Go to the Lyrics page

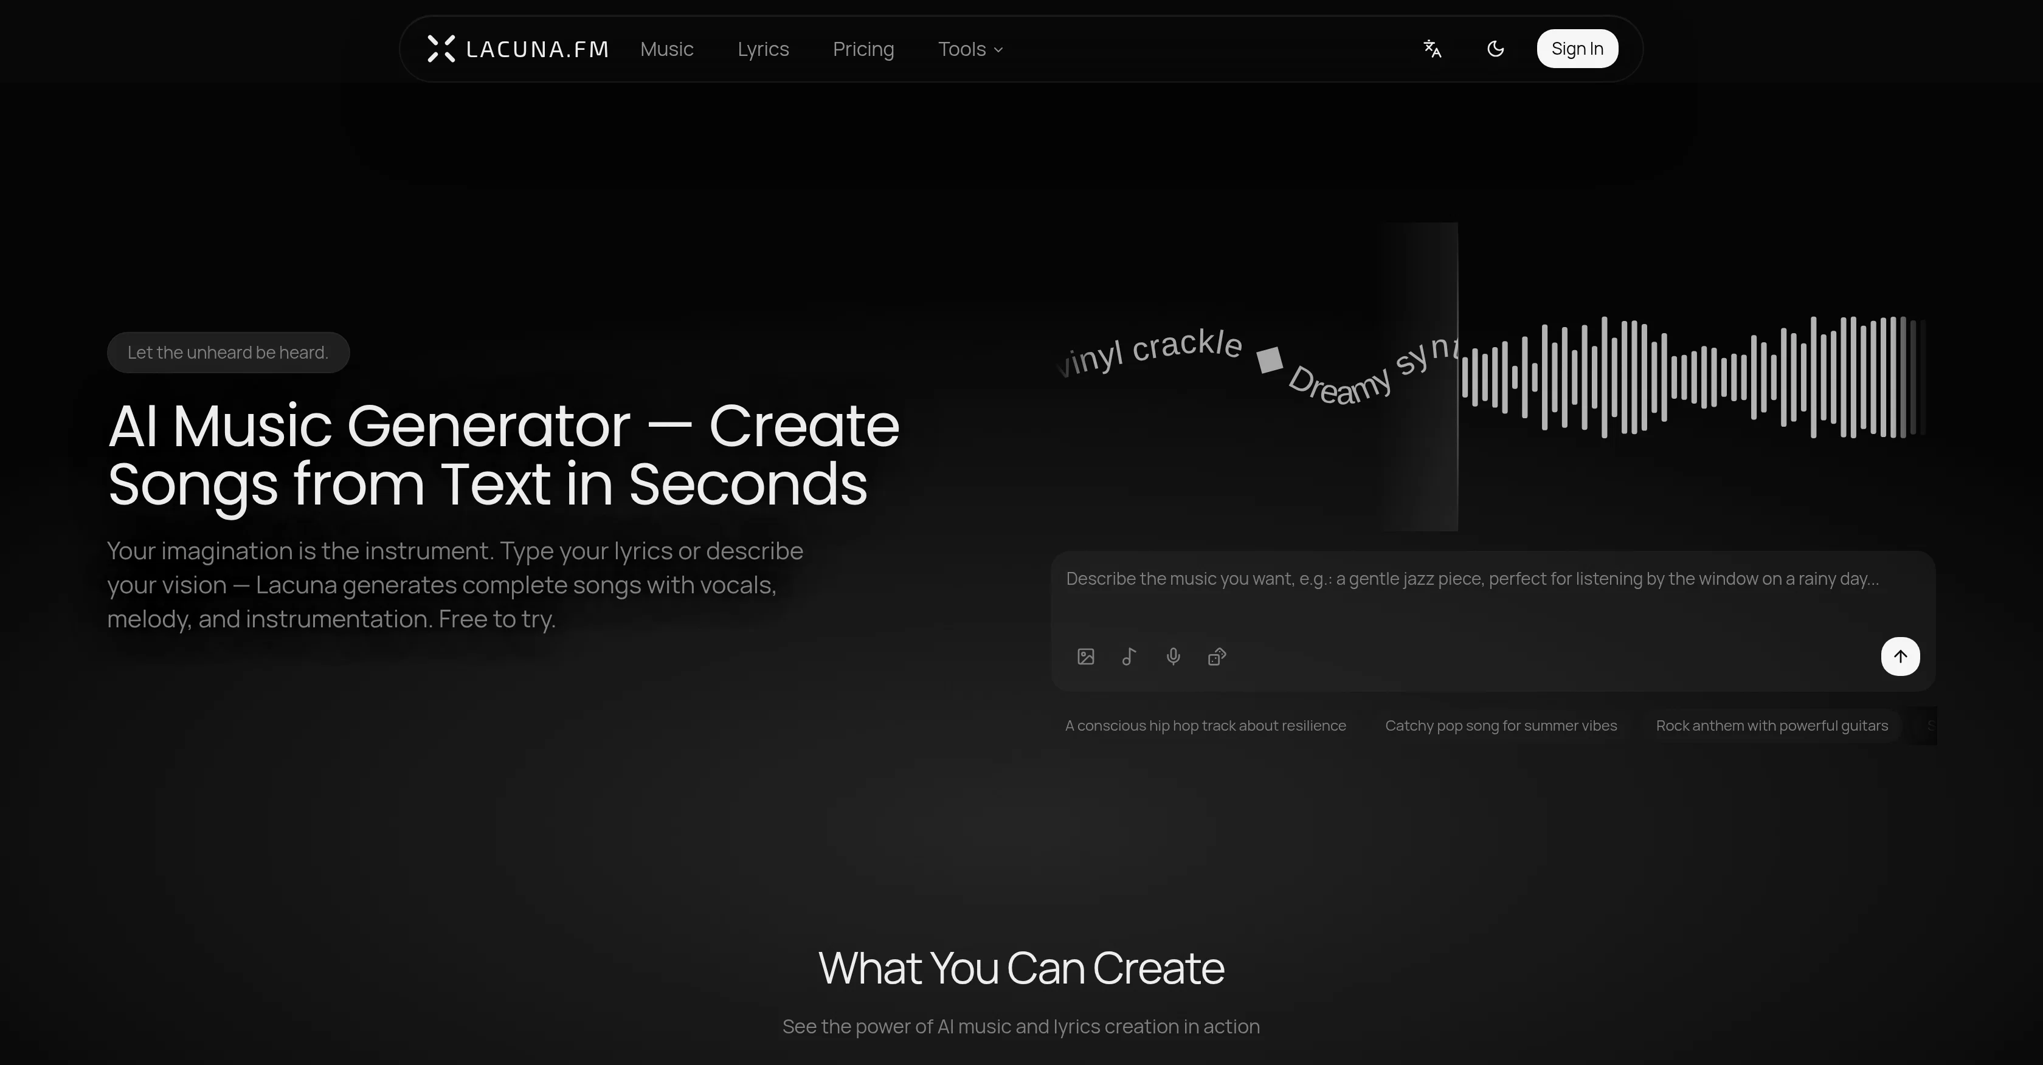click(763, 49)
